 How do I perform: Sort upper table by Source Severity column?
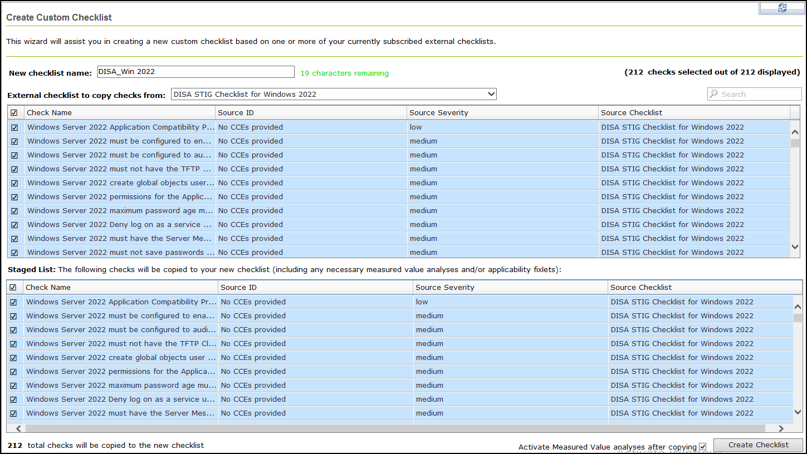coord(439,113)
